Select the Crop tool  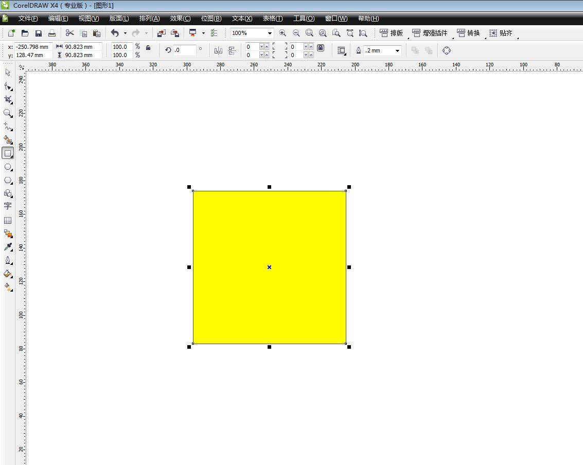[8, 99]
